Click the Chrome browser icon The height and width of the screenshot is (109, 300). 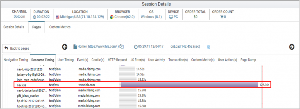point(112,17)
